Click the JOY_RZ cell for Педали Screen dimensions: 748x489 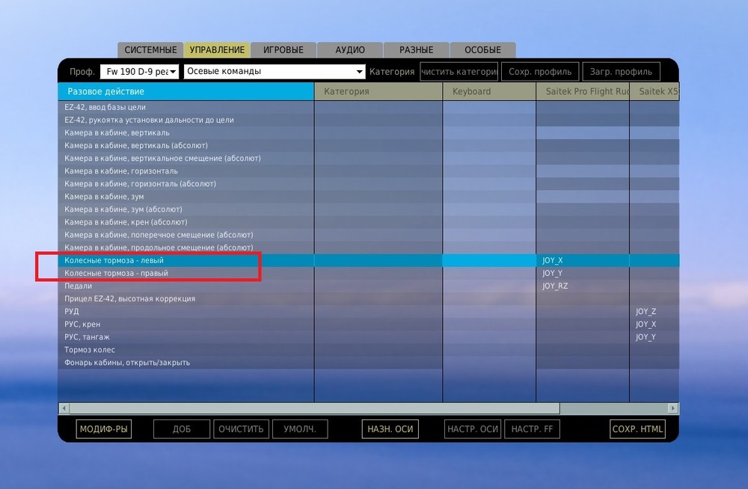[x=583, y=286]
